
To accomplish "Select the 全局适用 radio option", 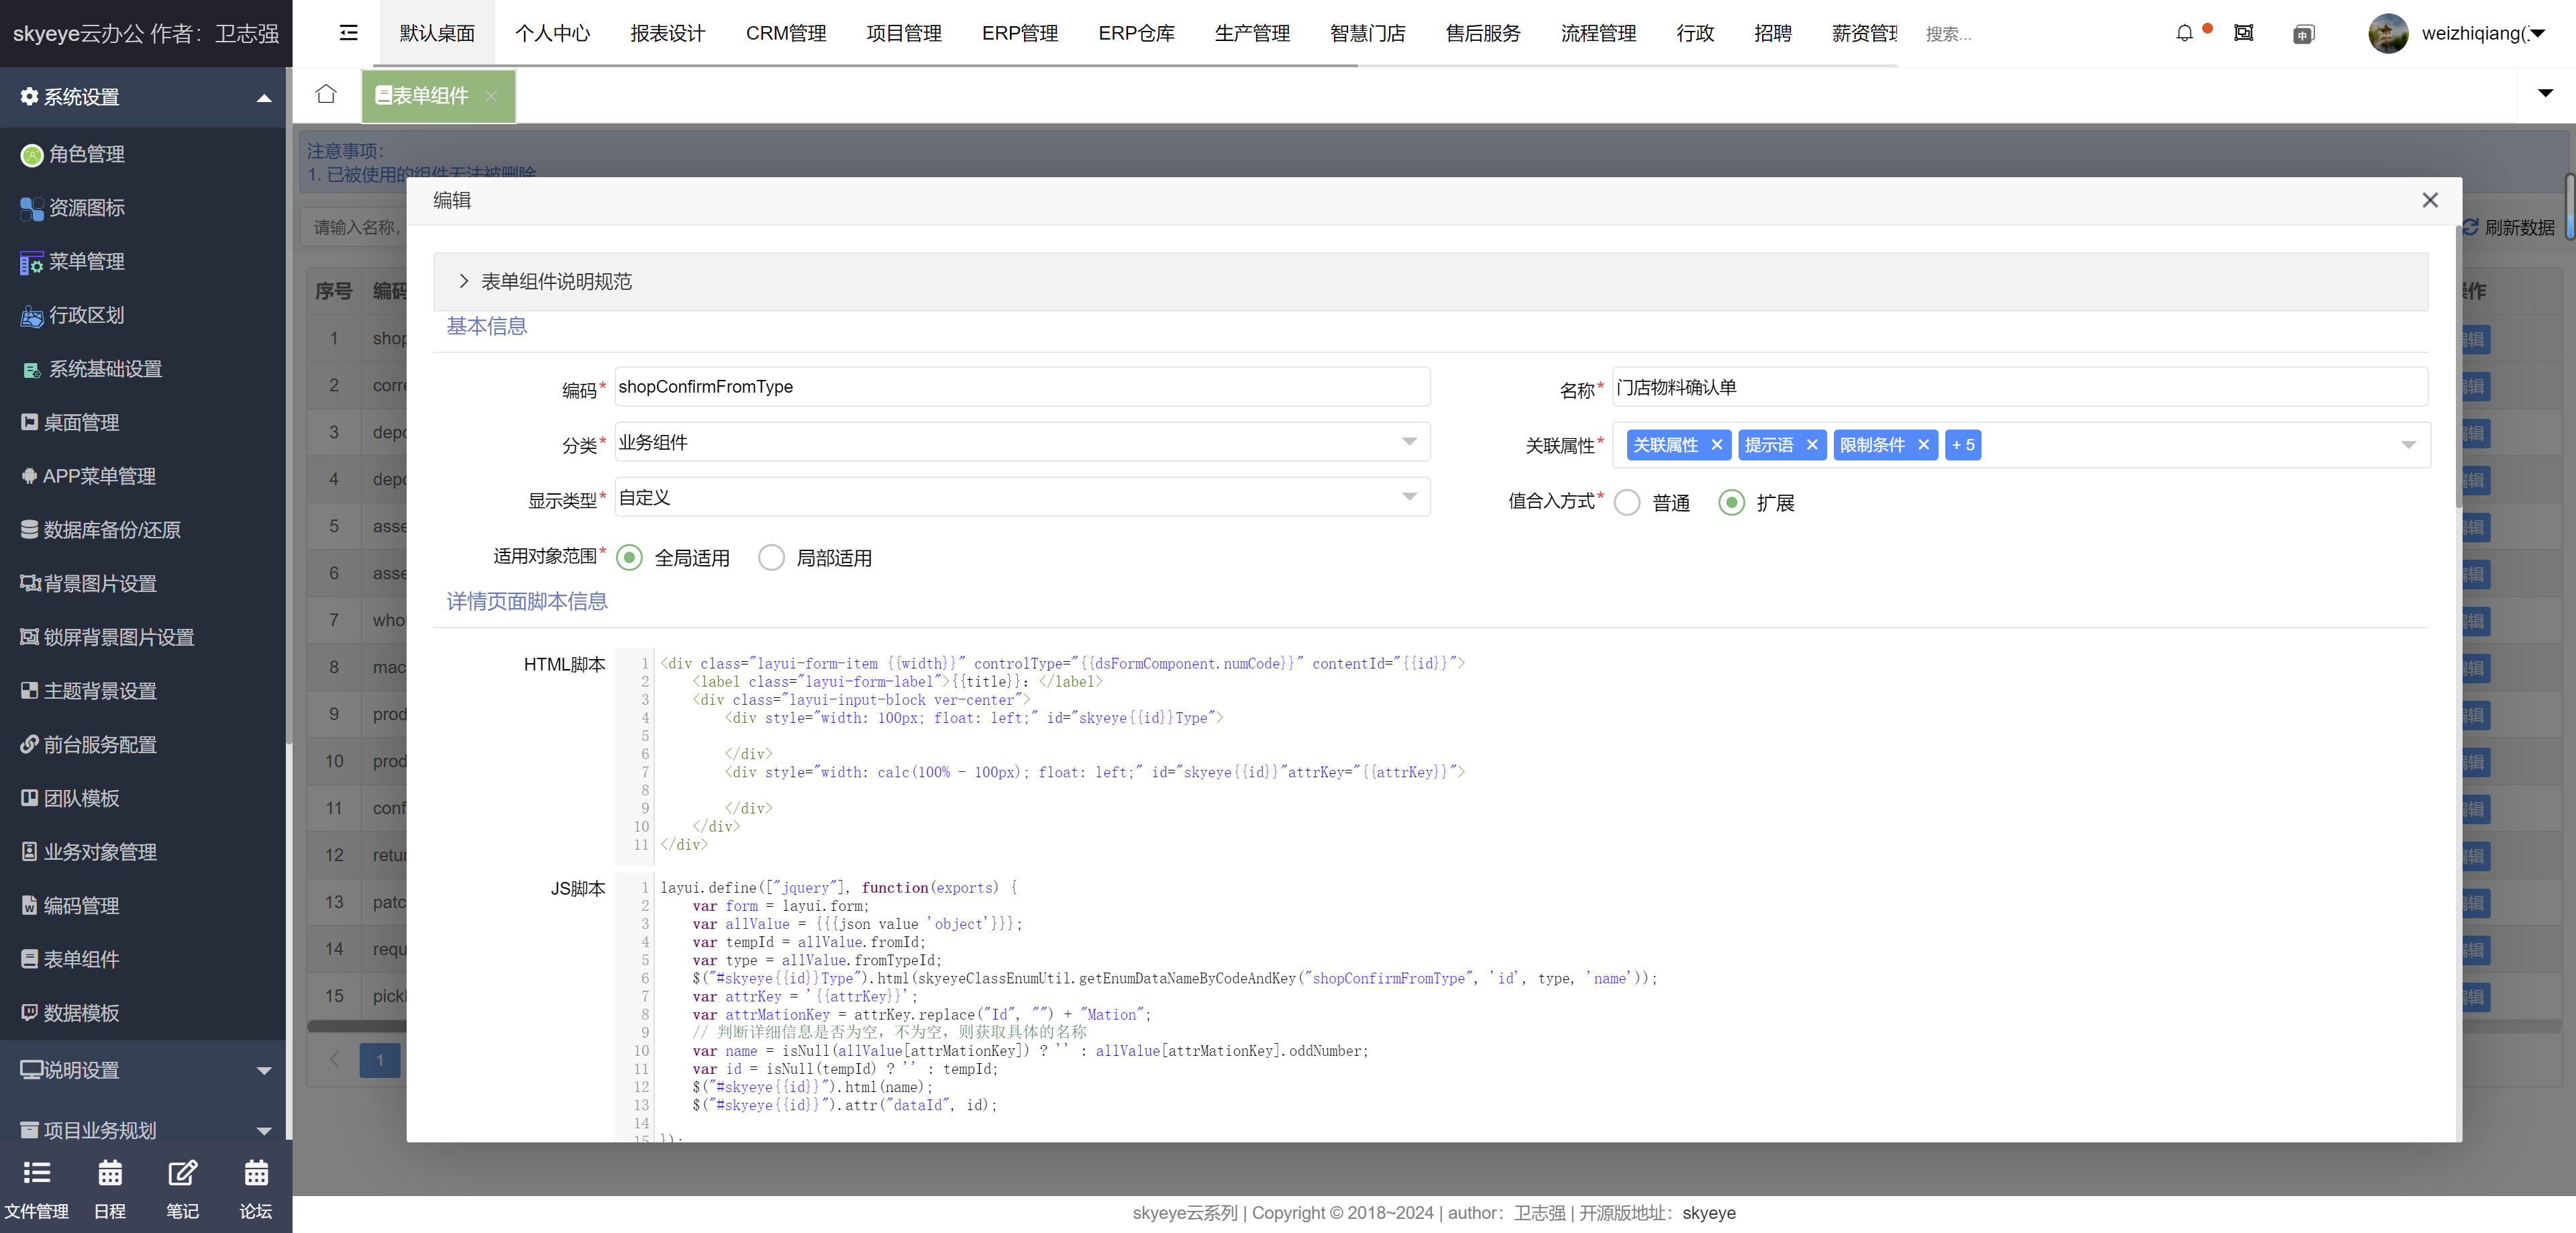I will pyautogui.click(x=629, y=558).
